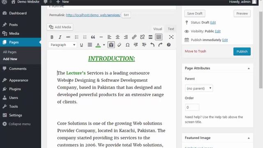Click the Add Media button
Screen dimensions: 263x148
click(60, 27)
